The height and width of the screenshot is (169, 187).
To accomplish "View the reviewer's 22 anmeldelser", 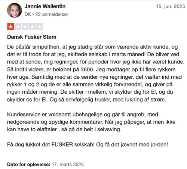I will (52, 15).
